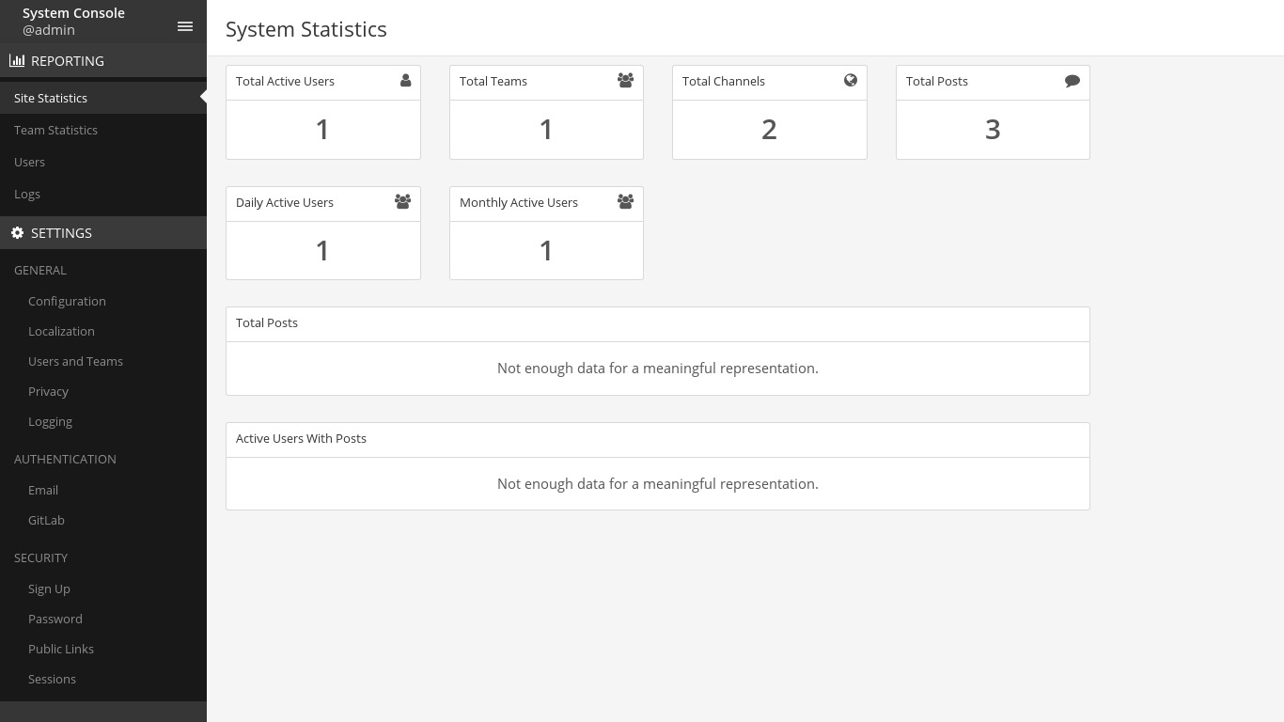The image size is (1284, 722).
Task: Select Localization under General settings
Action: 61,331
